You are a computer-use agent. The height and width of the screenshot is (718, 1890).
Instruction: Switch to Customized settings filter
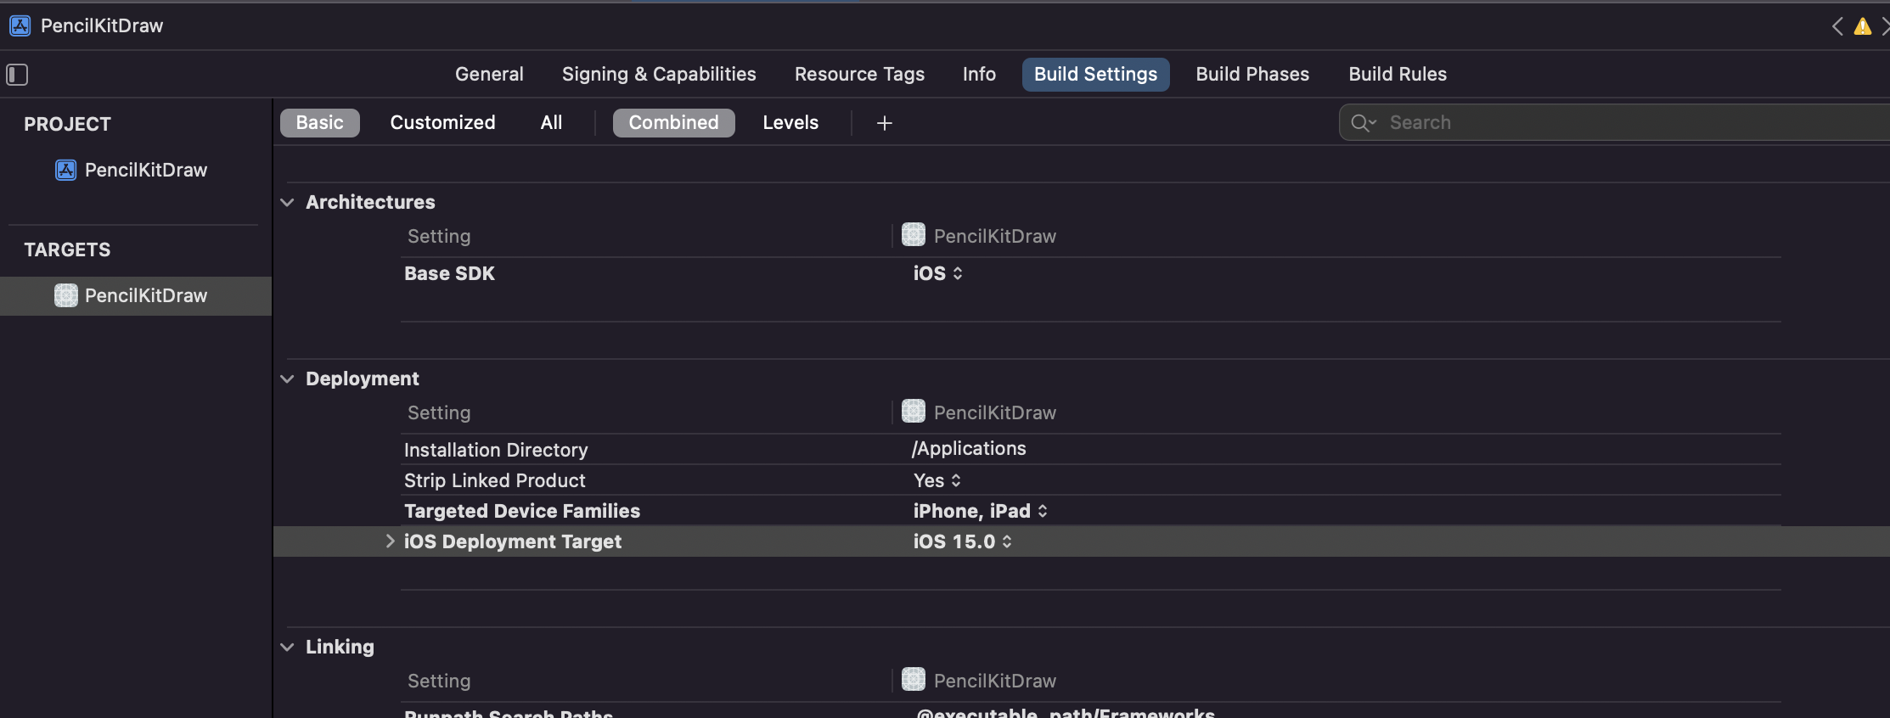coord(442,122)
